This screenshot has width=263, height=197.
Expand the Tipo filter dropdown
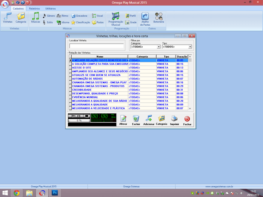click(x=190, y=47)
